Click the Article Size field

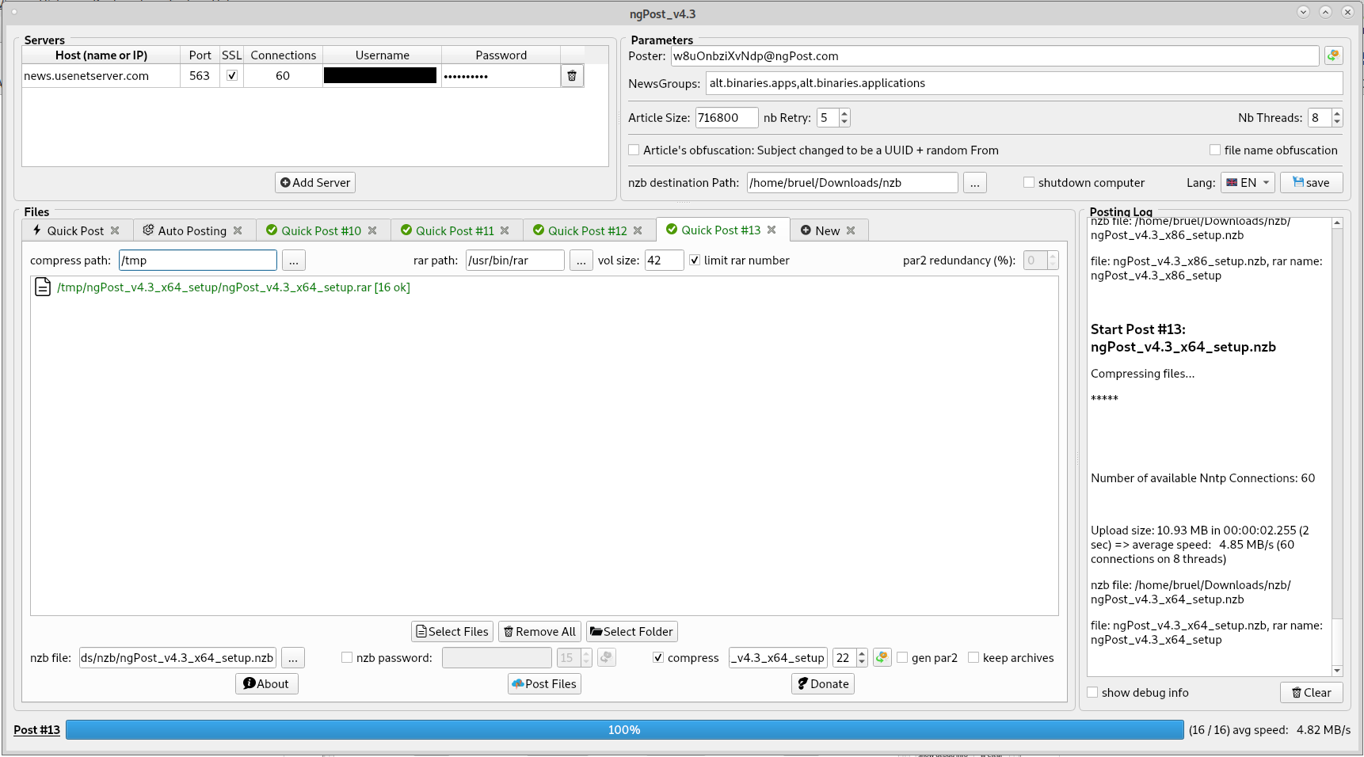pyautogui.click(x=726, y=117)
